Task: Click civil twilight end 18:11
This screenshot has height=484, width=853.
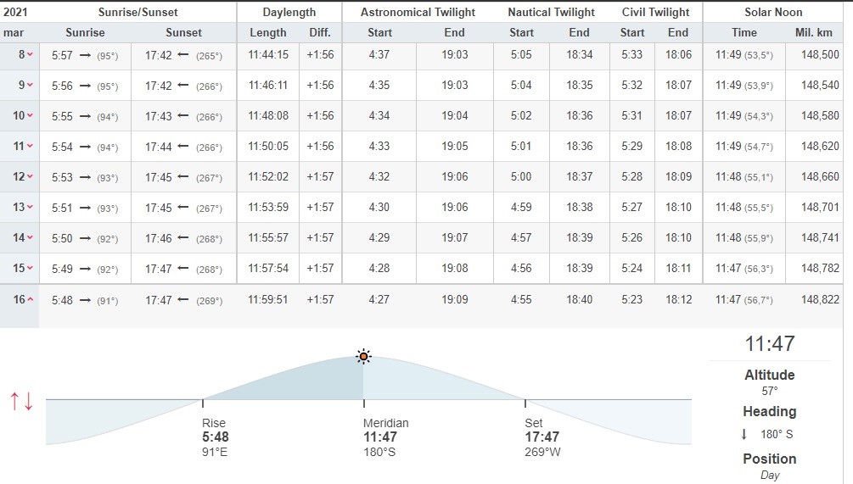Action: point(678,268)
